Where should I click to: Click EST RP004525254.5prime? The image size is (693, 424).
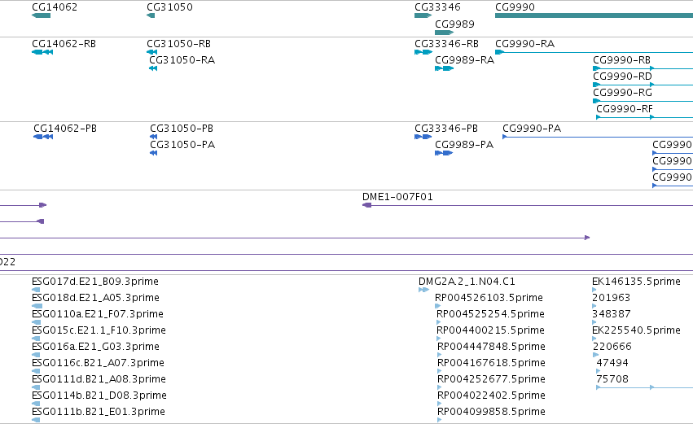tap(490, 314)
